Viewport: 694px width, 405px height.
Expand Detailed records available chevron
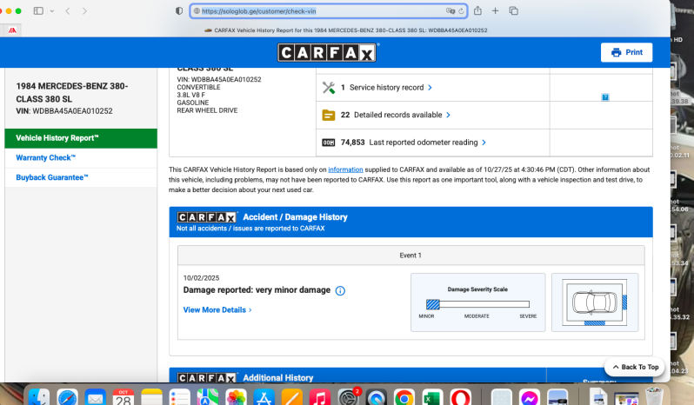pos(448,115)
